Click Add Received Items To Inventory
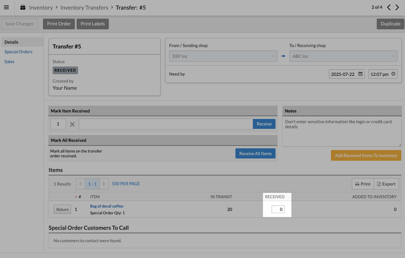Screen dimensions: 405x258 (366, 156)
